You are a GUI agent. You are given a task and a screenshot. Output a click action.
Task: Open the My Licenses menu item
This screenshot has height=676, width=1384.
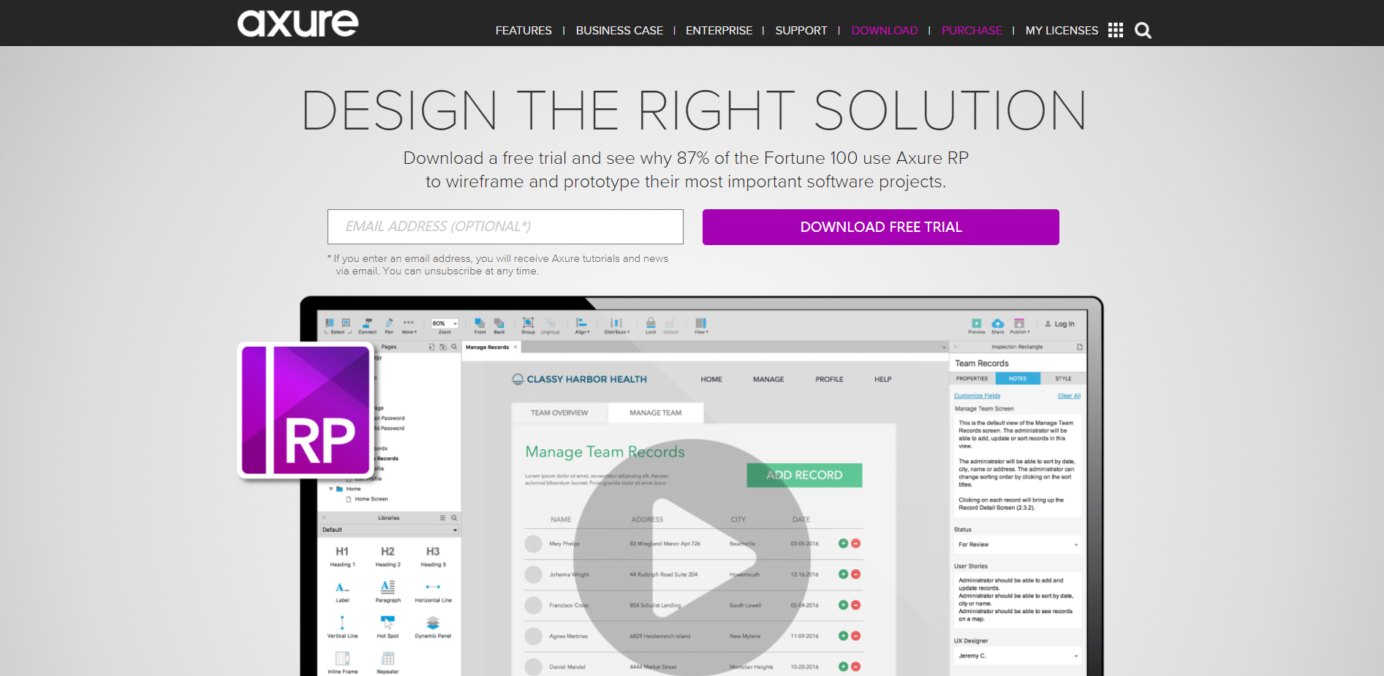point(1062,31)
